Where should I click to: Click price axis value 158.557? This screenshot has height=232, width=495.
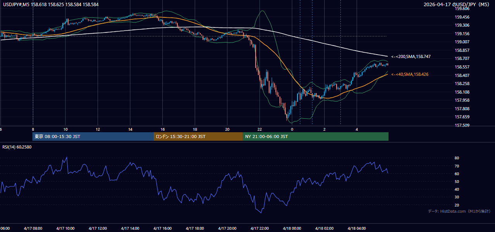click(462, 67)
